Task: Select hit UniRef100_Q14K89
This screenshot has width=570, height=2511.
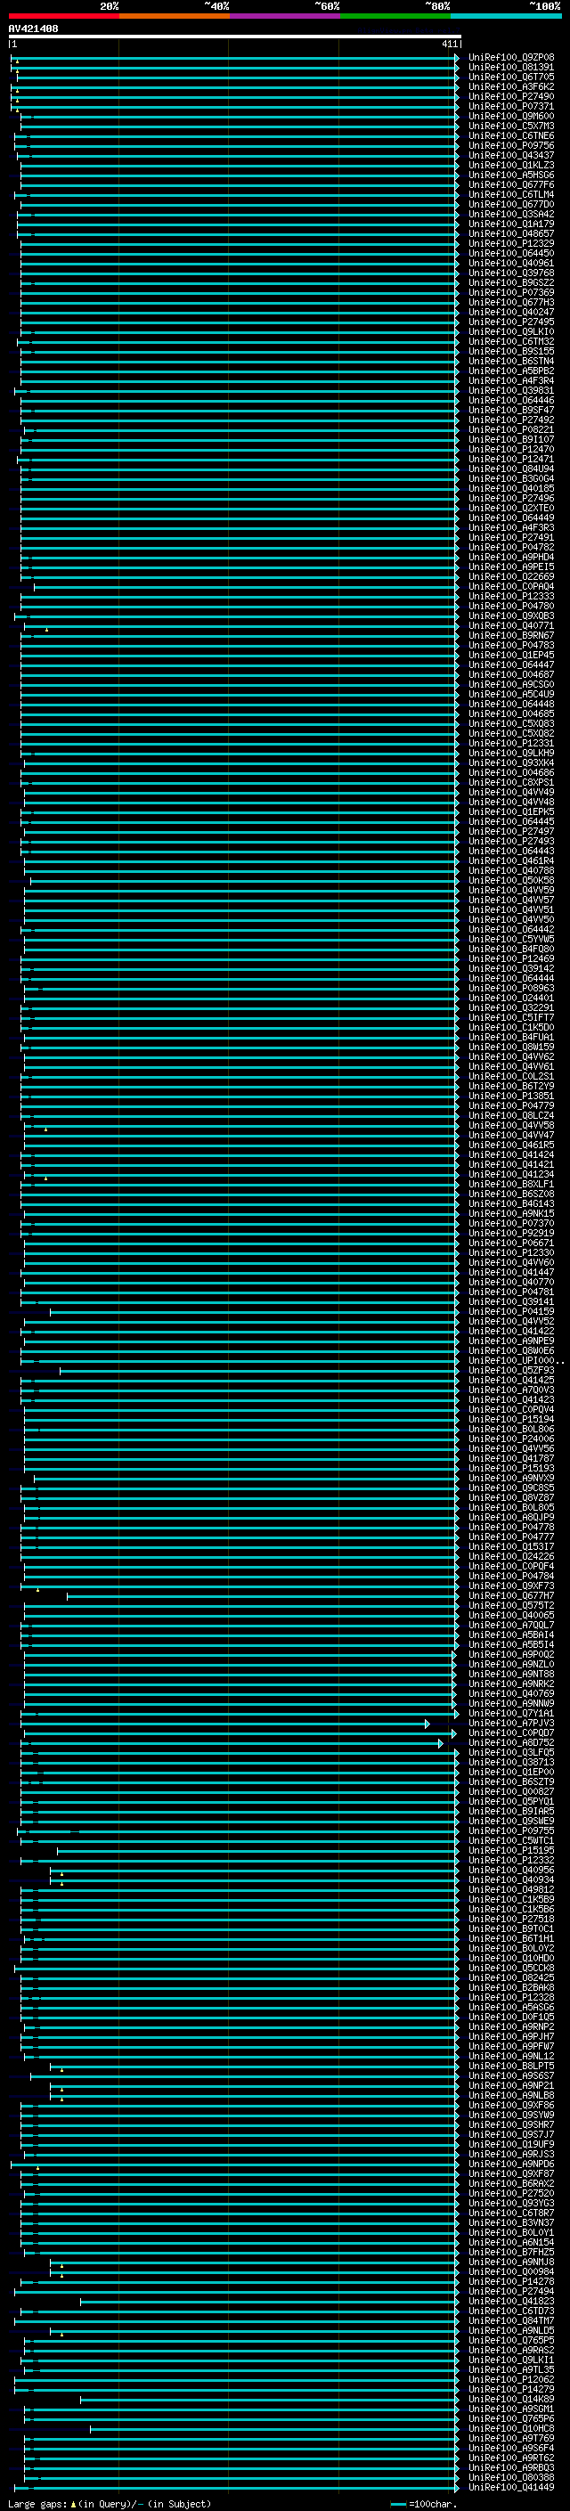Action: (x=510, y=2399)
